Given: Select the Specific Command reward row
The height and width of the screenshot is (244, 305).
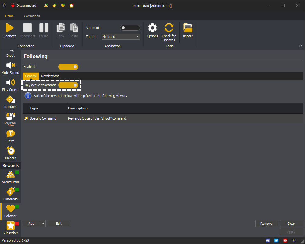Looking at the screenshot, I should coord(163,118).
